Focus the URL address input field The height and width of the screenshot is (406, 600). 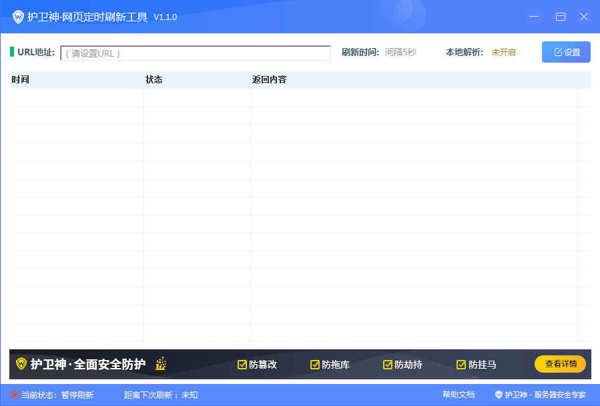[196, 53]
